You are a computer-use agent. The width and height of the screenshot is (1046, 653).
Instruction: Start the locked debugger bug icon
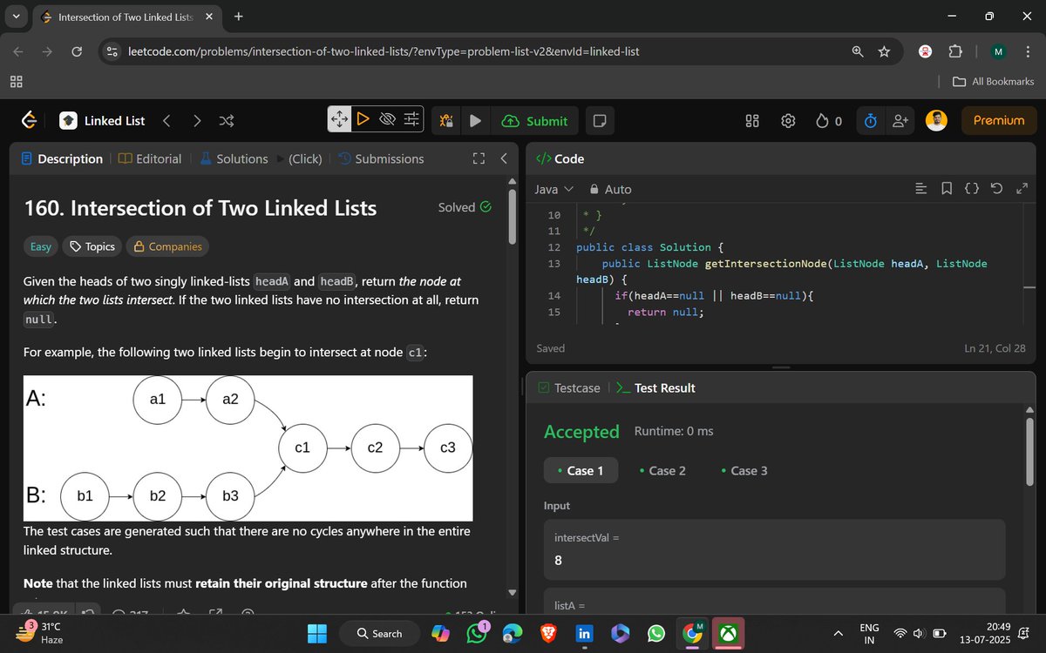click(x=445, y=121)
